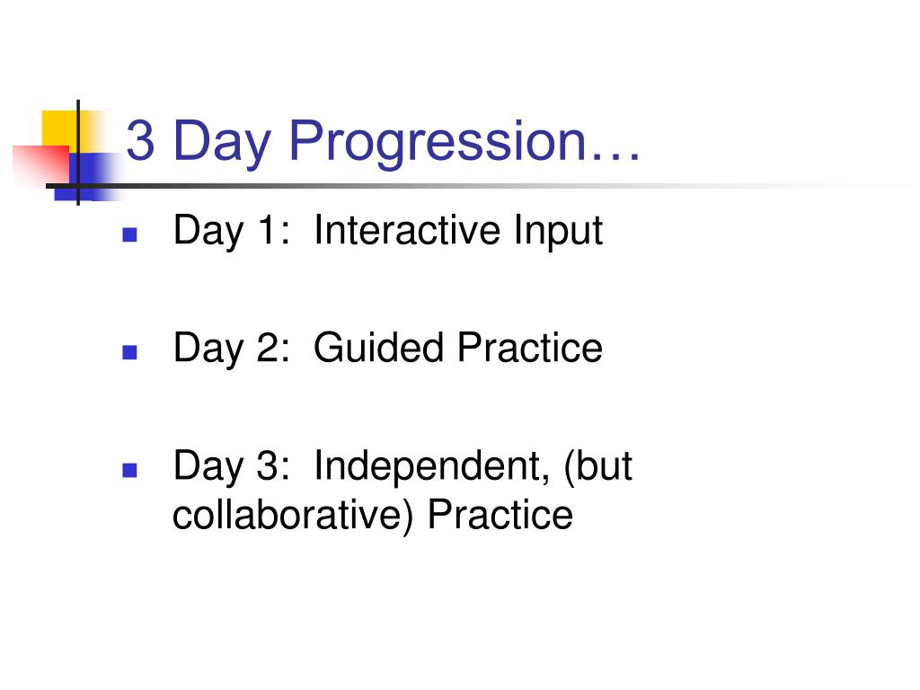Select the blue bullet beside Day 3
This screenshot has height=690, width=920.
point(129,470)
